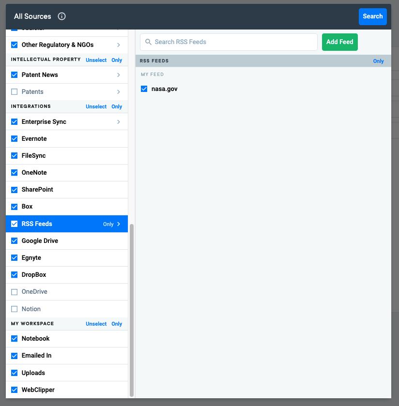The image size is (399, 406).
Task: Enable the Patents checkbox
Action: coord(15,92)
